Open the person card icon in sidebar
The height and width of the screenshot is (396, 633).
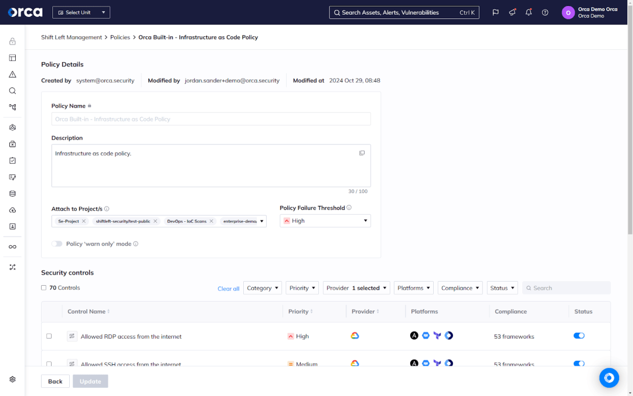pyautogui.click(x=12, y=226)
